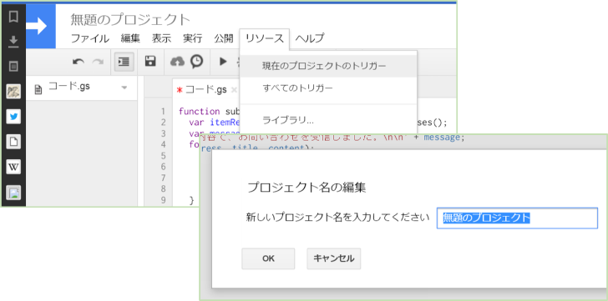Click OK in the rename dialog
Viewport: 608px width, 301px height.
268,258
